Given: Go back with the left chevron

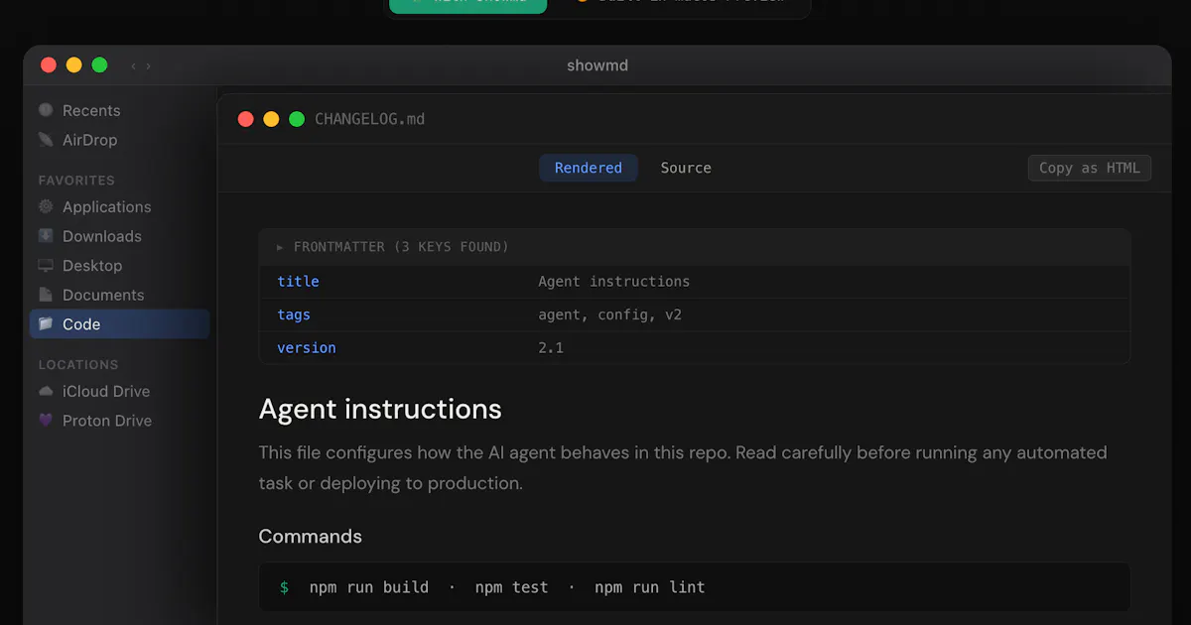Looking at the screenshot, I should click(133, 65).
